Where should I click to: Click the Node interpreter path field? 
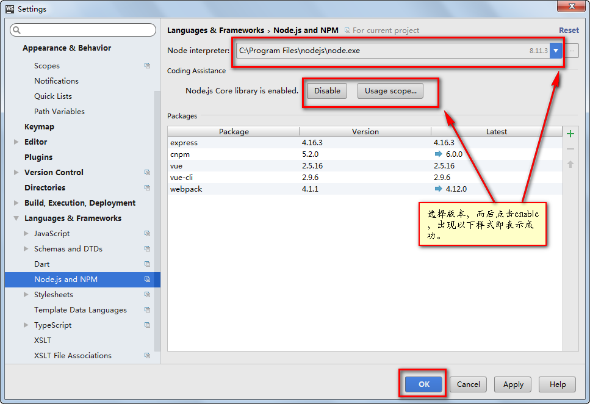tap(393, 51)
